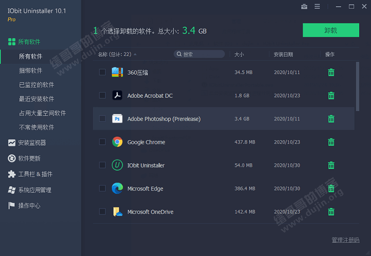
Task: Click the software list vertical scrollbar
Action: pyautogui.click(x=358, y=86)
